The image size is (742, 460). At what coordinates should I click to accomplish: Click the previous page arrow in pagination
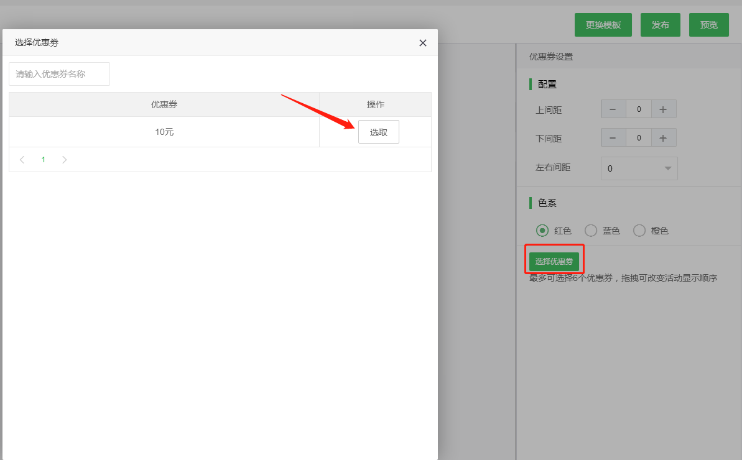pos(22,160)
